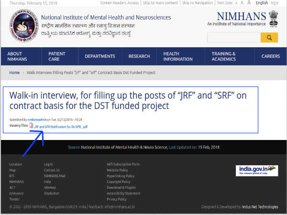Image resolution: width=287 pixels, height=215 pixels.
Task: Open Hyperlinking Policy footer link
Action: coord(121,176)
